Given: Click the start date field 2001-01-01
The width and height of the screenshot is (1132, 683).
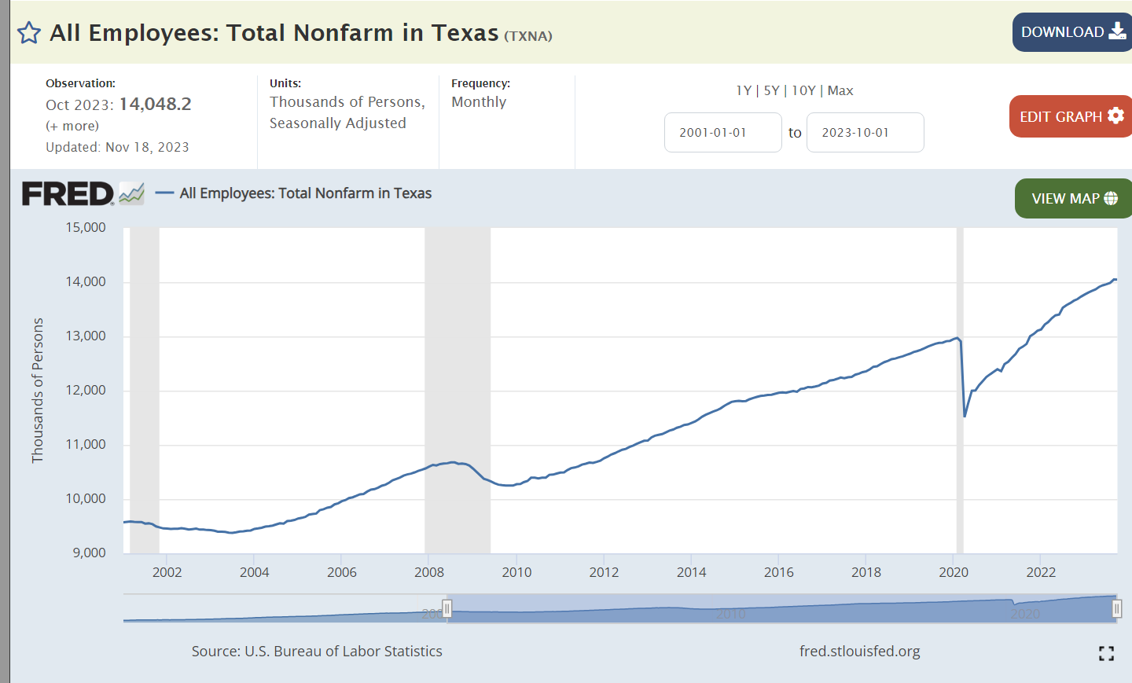Looking at the screenshot, I should pyautogui.click(x=722, y=132).
